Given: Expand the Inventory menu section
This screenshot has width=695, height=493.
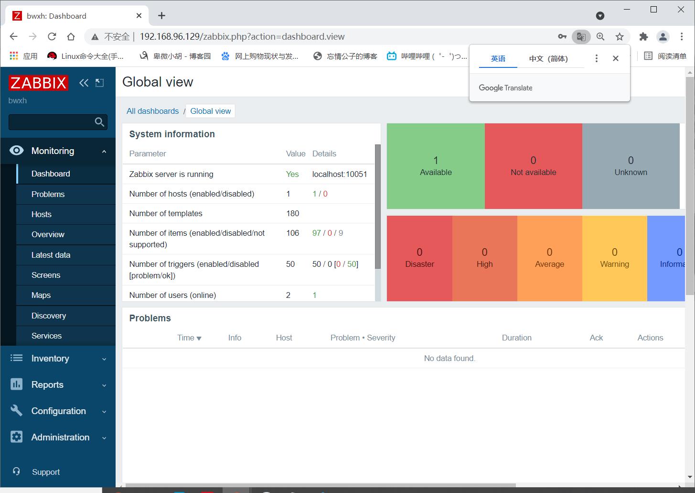Looking at the screenshot, I should [104, 359].
